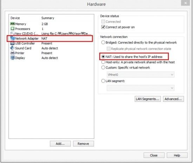Click the Display monitor icon
Image resolution: width=193 pixels, height=163 pixels.
click(x=12, y=58)
